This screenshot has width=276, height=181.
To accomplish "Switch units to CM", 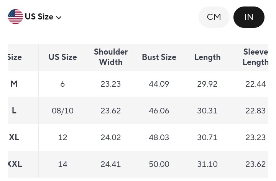I will click(x=214, y=17).
